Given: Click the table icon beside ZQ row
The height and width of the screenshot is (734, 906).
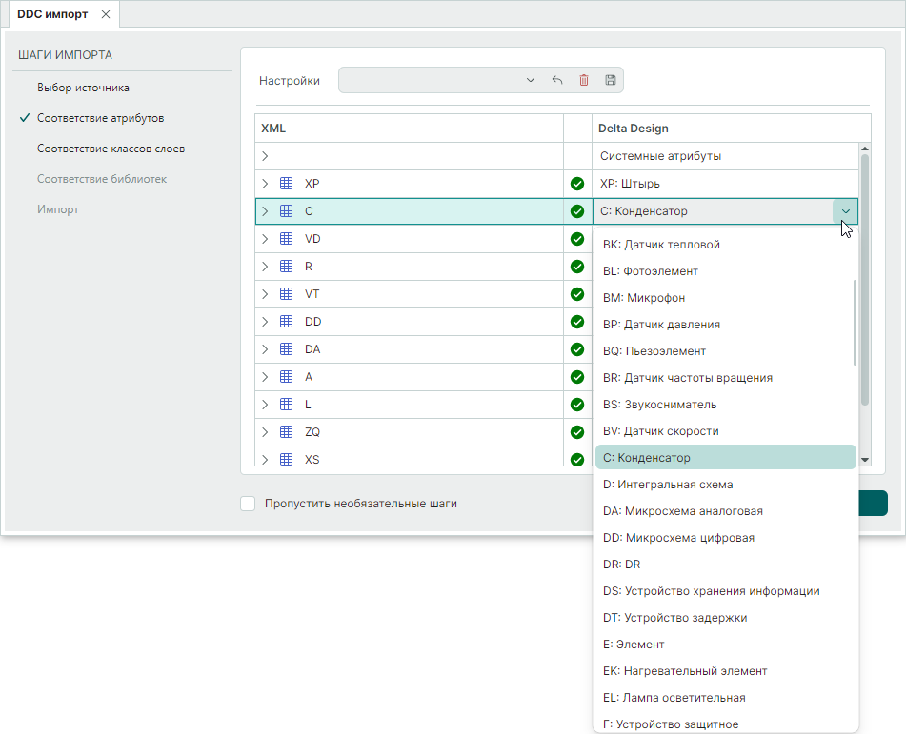Looking at the screenshot, I should click(286, 432).
